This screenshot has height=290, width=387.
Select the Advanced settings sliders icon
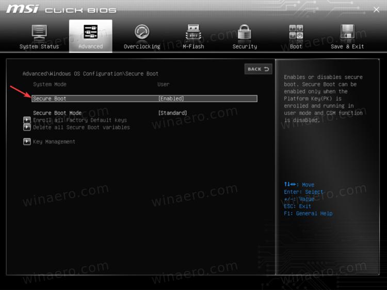(91, 31)
